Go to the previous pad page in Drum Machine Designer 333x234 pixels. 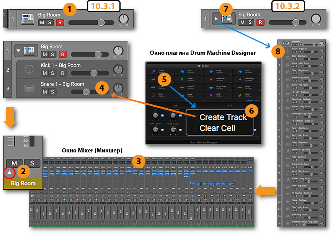tap(199, 100)
